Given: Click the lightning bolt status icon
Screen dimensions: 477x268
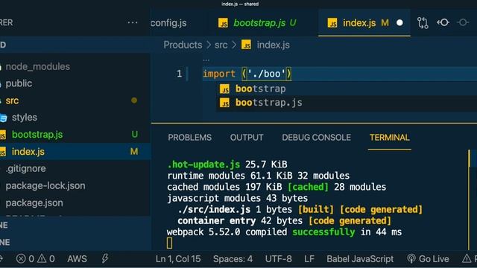Looking at the screenshot, I should (x=105, y=258).
